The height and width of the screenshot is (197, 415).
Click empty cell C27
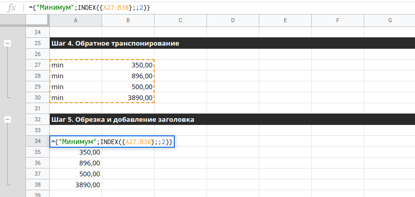pos(181,65)
